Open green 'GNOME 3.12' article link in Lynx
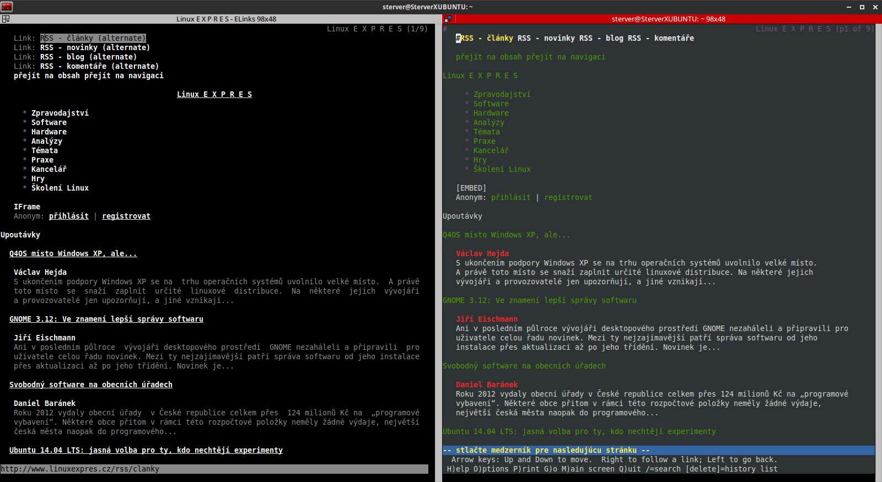Image resolution: width=882 pixels, height=482 pixels. pyautogui.click(x=540, y=300)
